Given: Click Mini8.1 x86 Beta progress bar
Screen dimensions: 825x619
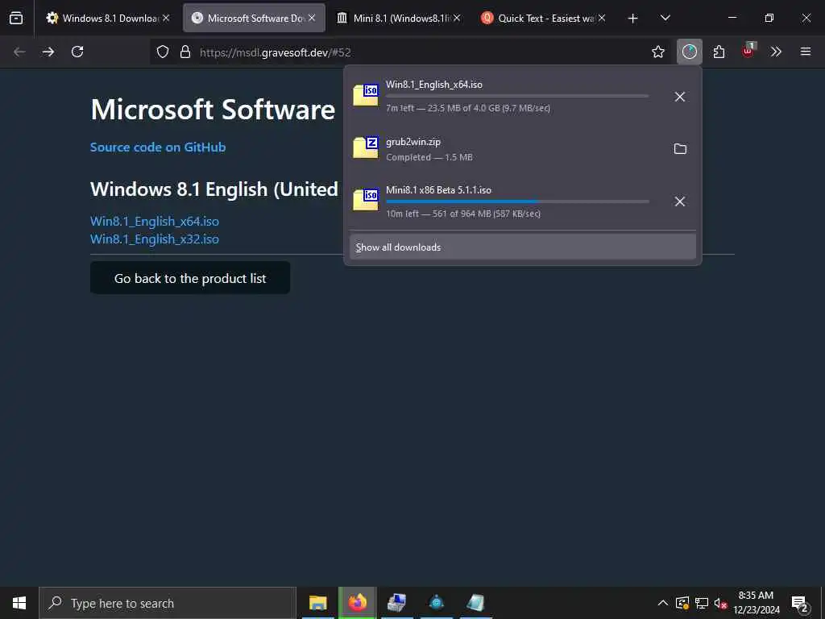Looking at the screenshot, I should pyautogui.click(x=517, y=201).
